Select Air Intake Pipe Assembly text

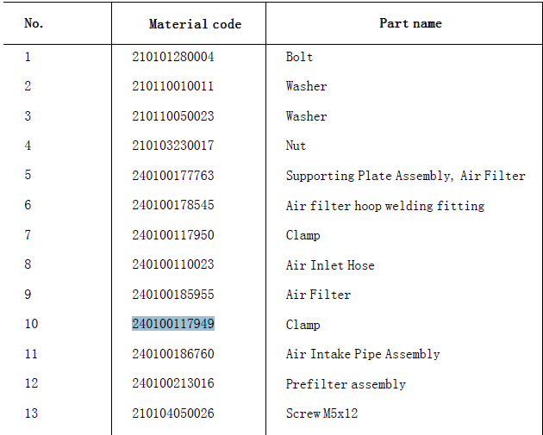[x=363, y=354]
